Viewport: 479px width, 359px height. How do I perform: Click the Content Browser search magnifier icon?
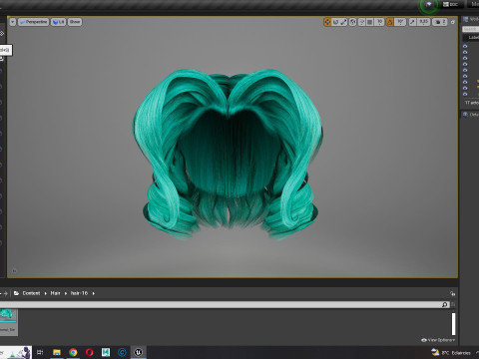tap(445, 304)
